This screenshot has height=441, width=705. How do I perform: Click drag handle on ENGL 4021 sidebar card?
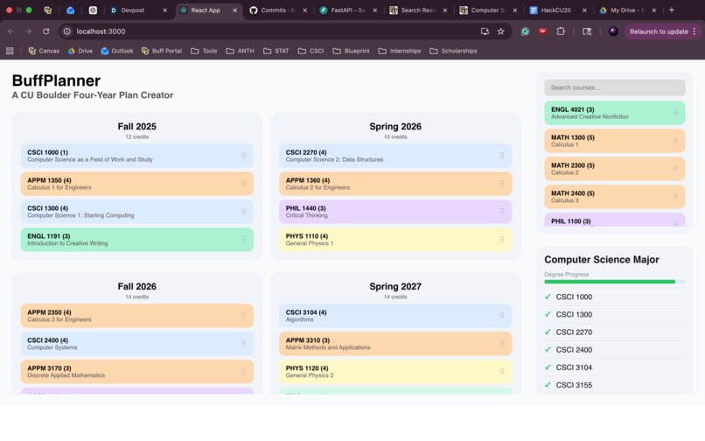(x=675, y=113)
